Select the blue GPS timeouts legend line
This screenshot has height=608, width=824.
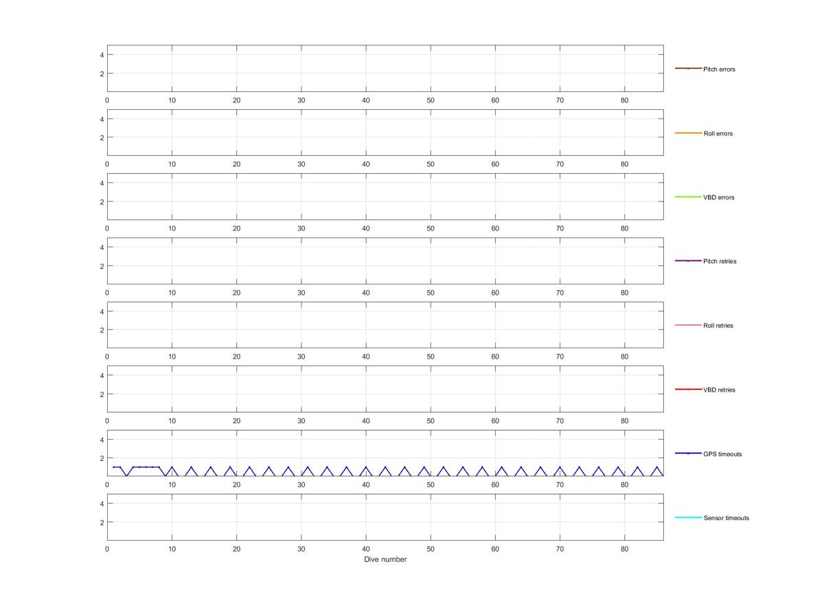(x=688, y=453)
